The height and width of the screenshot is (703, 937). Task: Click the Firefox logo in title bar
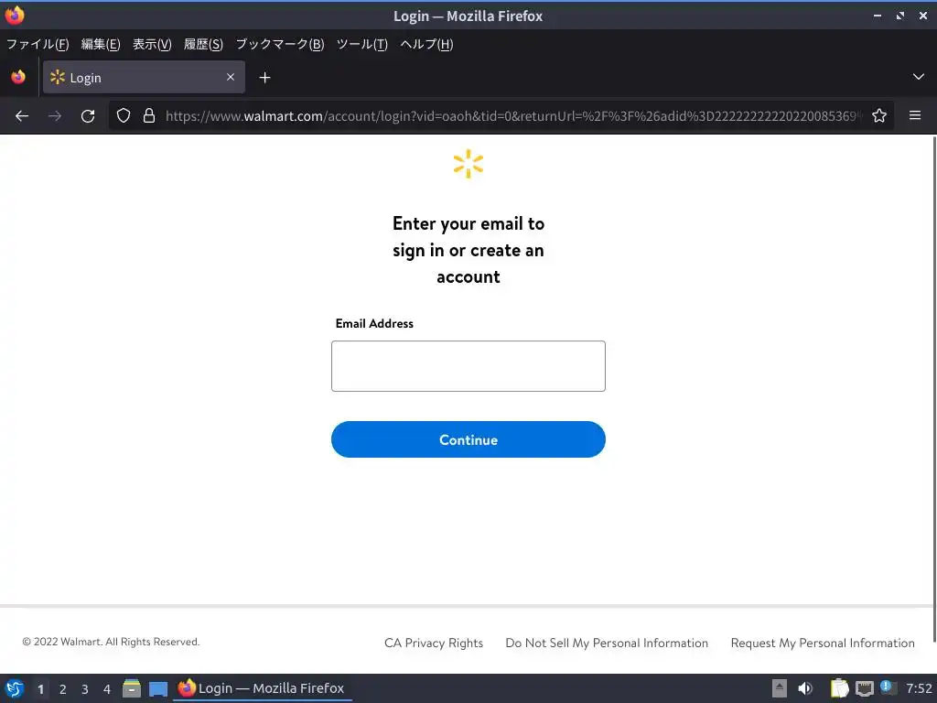(x=15, y=15)
